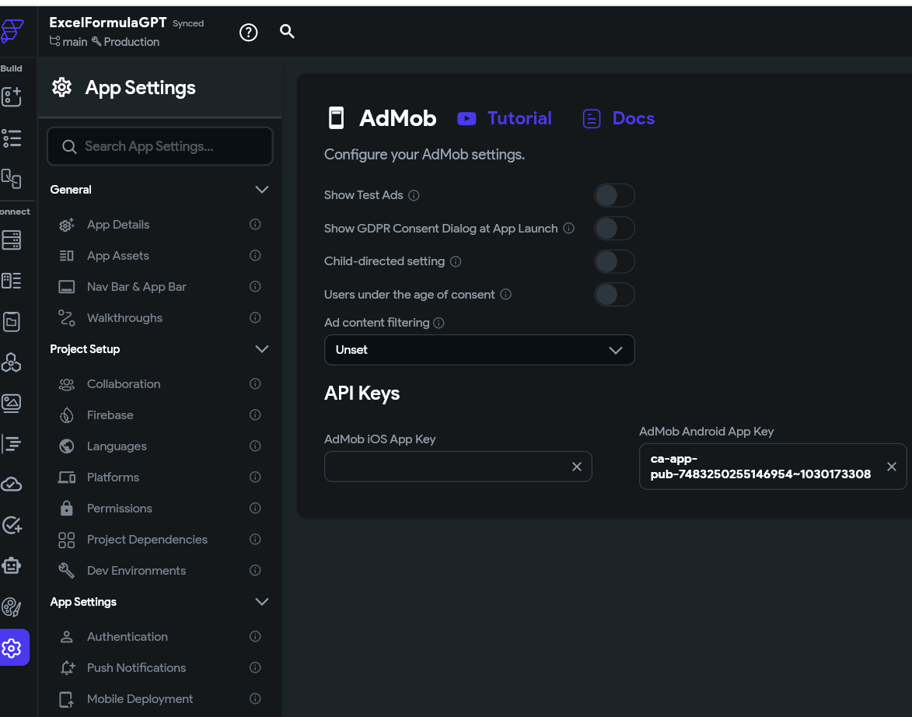
Task: Open the Data Types sidebar icon
Action: [x=12, y=281]
